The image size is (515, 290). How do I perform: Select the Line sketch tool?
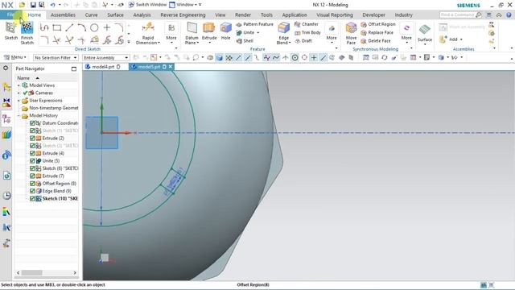[x=69, y=27]
